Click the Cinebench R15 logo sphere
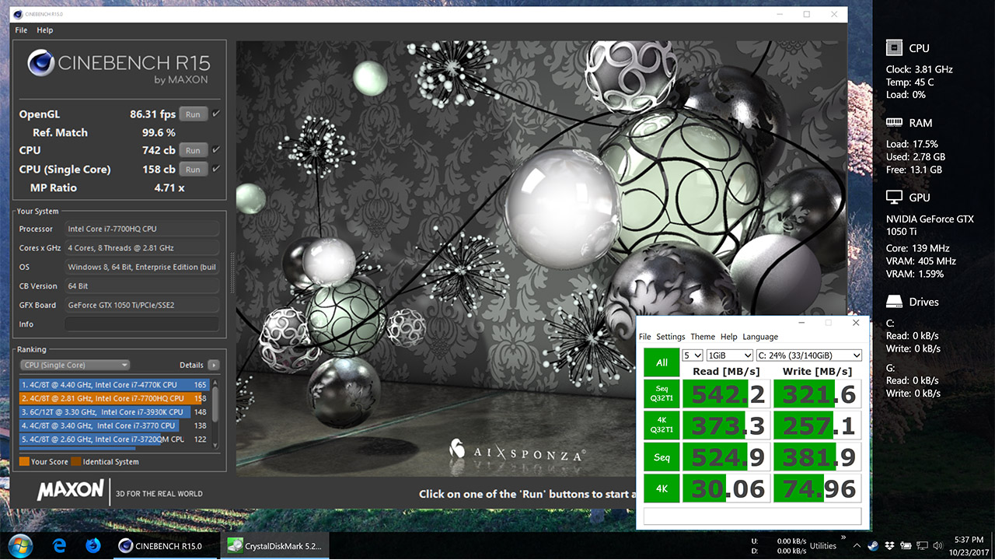995x560 pixels. (41, 64)
